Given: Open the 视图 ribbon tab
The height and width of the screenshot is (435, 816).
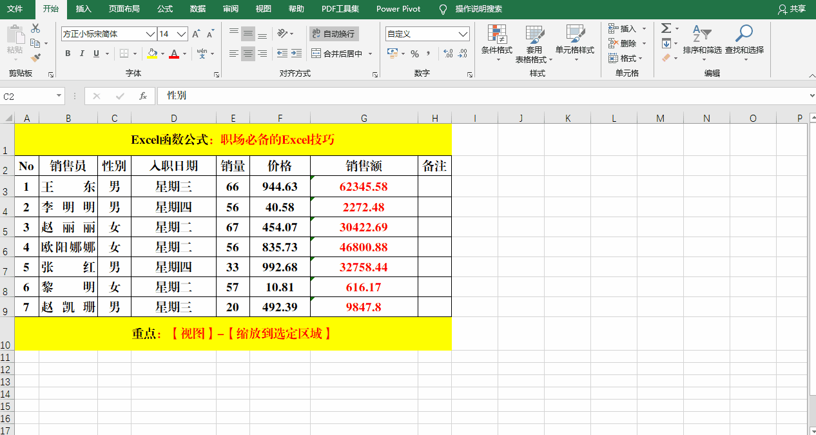Looking at the screenshot, I should [x=263, y=10].
